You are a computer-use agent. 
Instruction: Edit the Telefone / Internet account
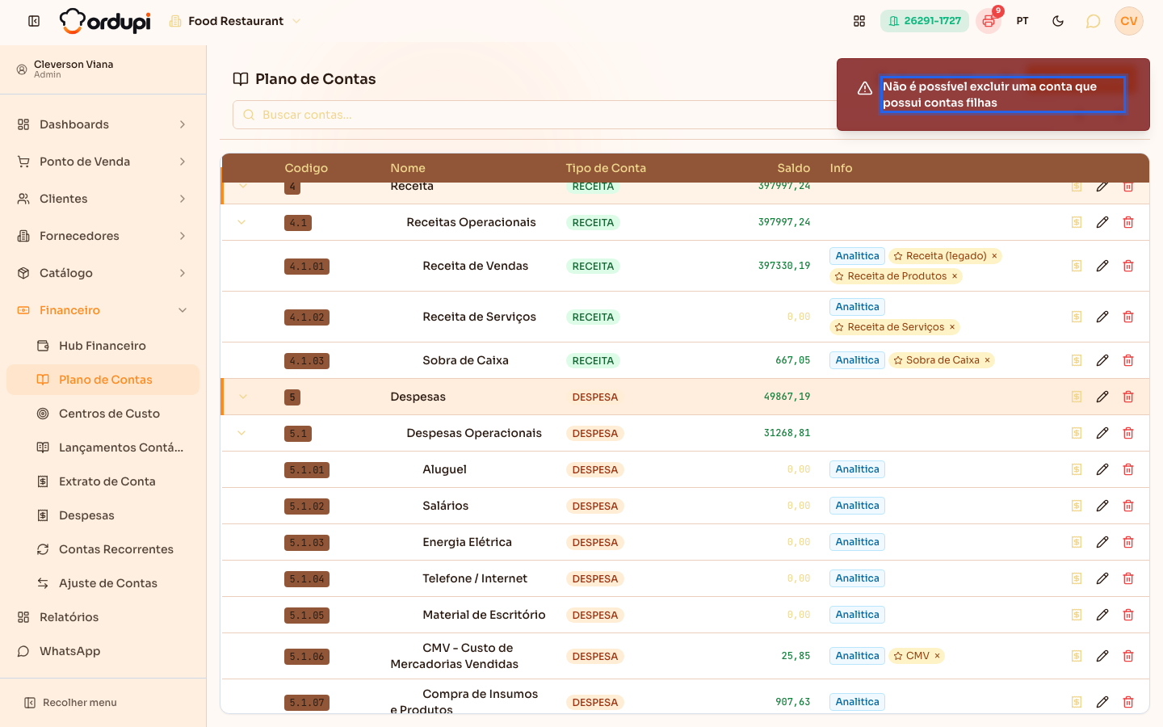(x=1102, y=578)
